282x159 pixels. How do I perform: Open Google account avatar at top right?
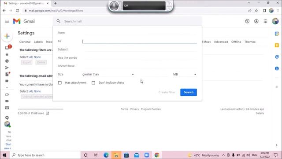point(275,21)
